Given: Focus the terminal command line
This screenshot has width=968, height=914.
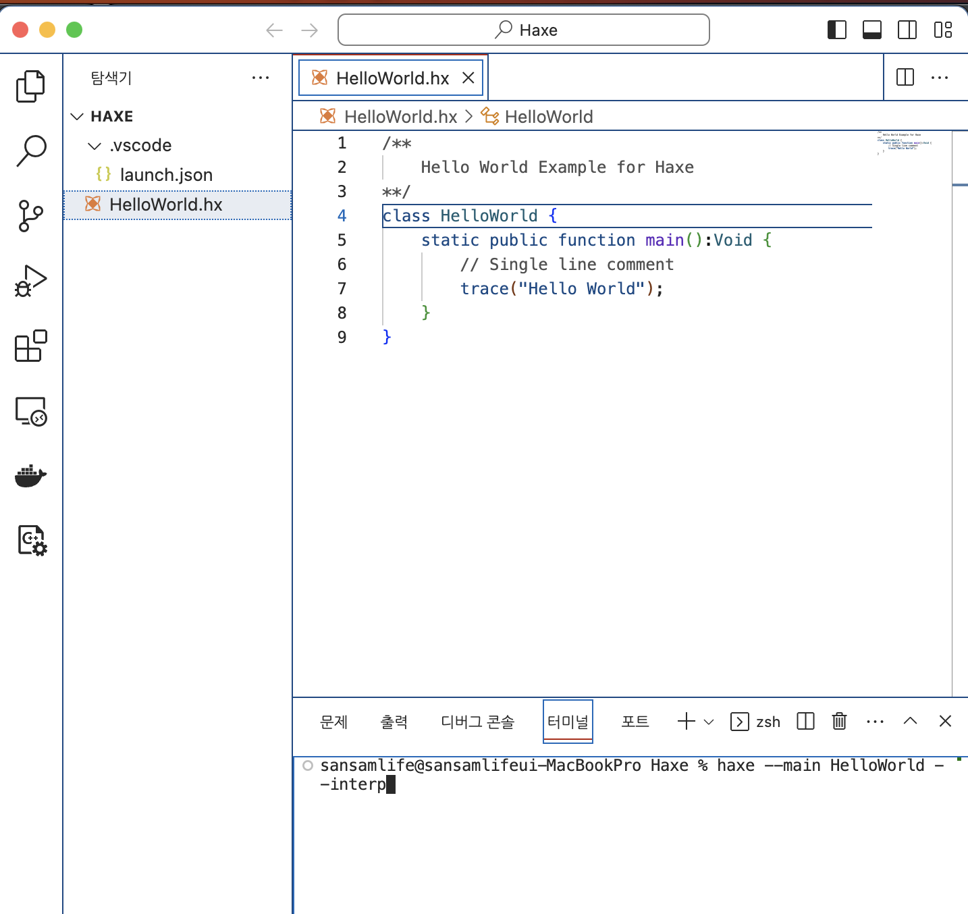Looking at the screenshot, I should tap(632, 775).
